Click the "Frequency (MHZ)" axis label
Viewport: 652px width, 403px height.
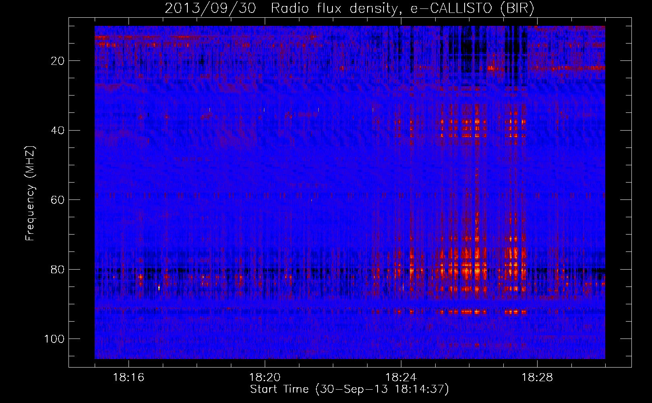click(30, 193)
